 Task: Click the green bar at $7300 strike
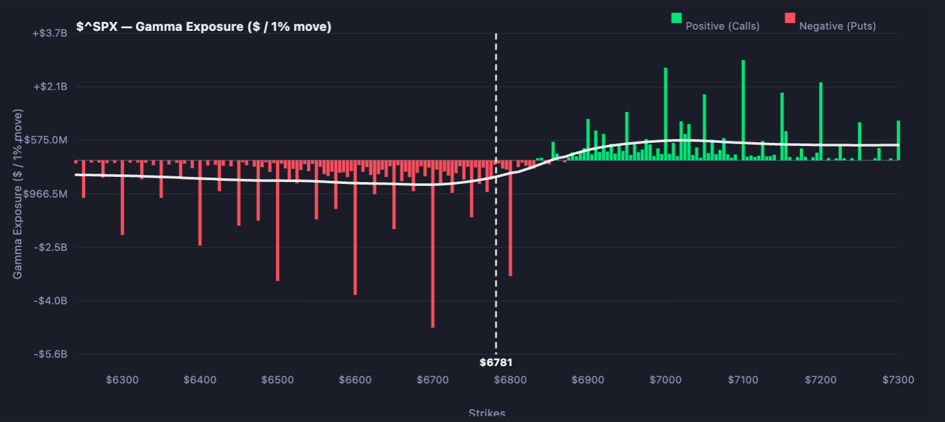click(x=898, y=140)
